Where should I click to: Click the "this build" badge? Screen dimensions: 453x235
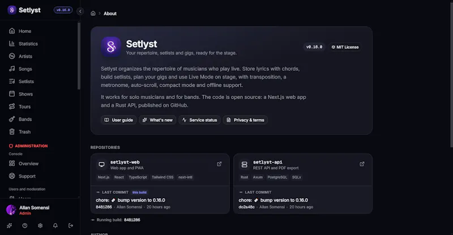pos(139,192)
